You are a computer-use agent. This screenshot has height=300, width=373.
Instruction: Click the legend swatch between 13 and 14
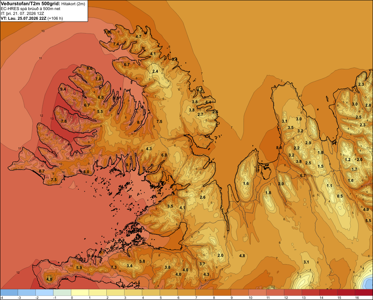pos(311,292)
